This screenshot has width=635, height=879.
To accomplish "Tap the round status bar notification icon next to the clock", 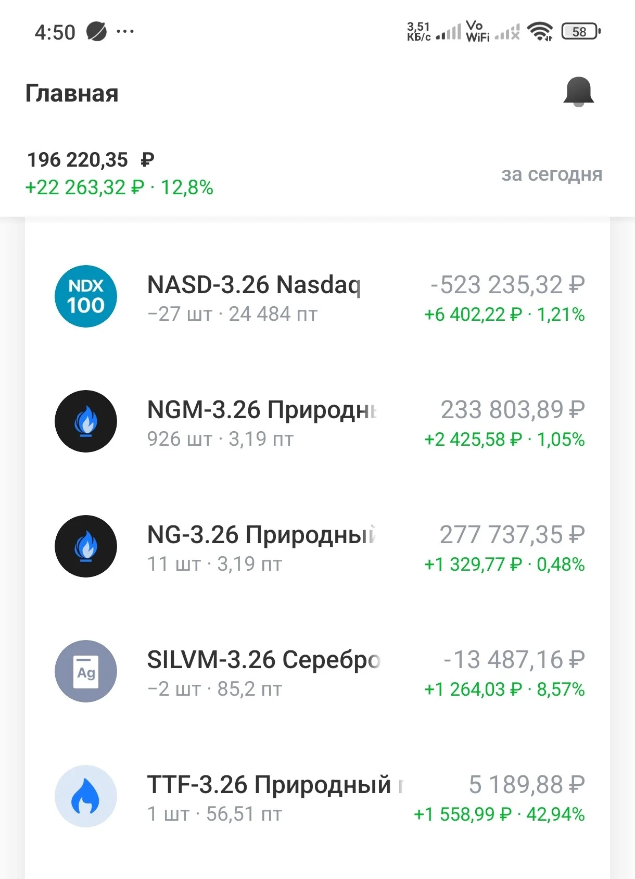I will [96, 32].
